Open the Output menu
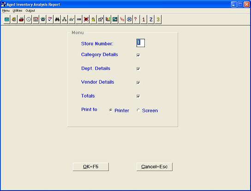 tap(30, 11)
